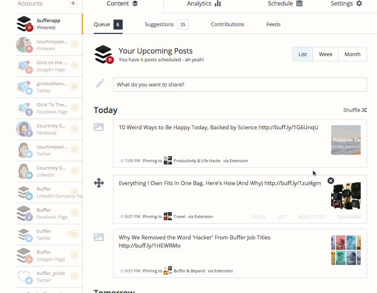377x293 pixels.
Task: Click the Suggestions count badge 25
Action: pos(183,24)
